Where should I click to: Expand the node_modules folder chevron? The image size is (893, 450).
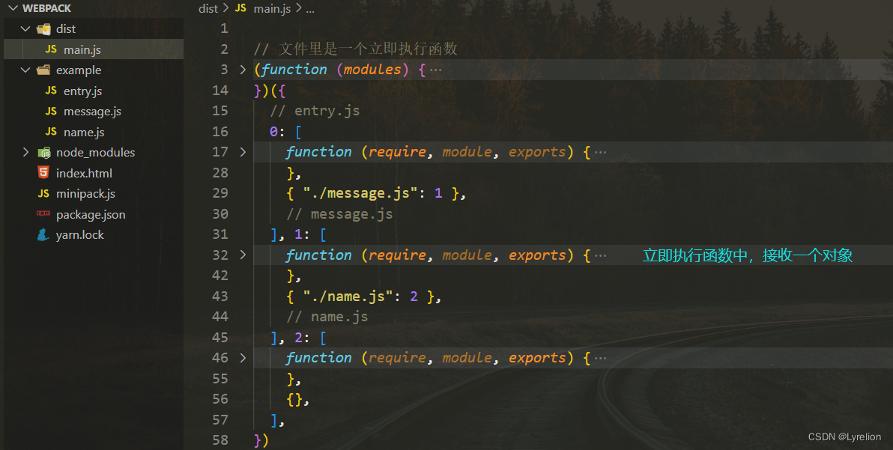25,152
